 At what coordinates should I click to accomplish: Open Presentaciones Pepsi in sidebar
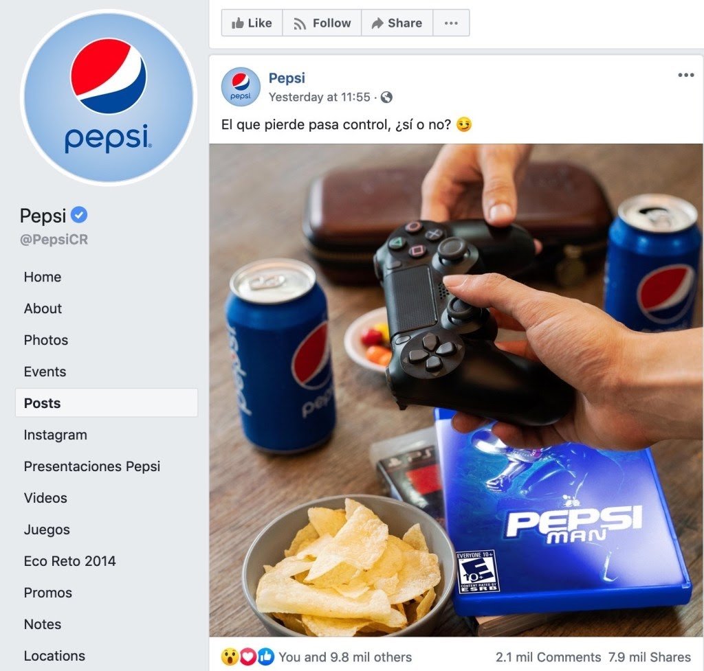(x=92, y=466)
